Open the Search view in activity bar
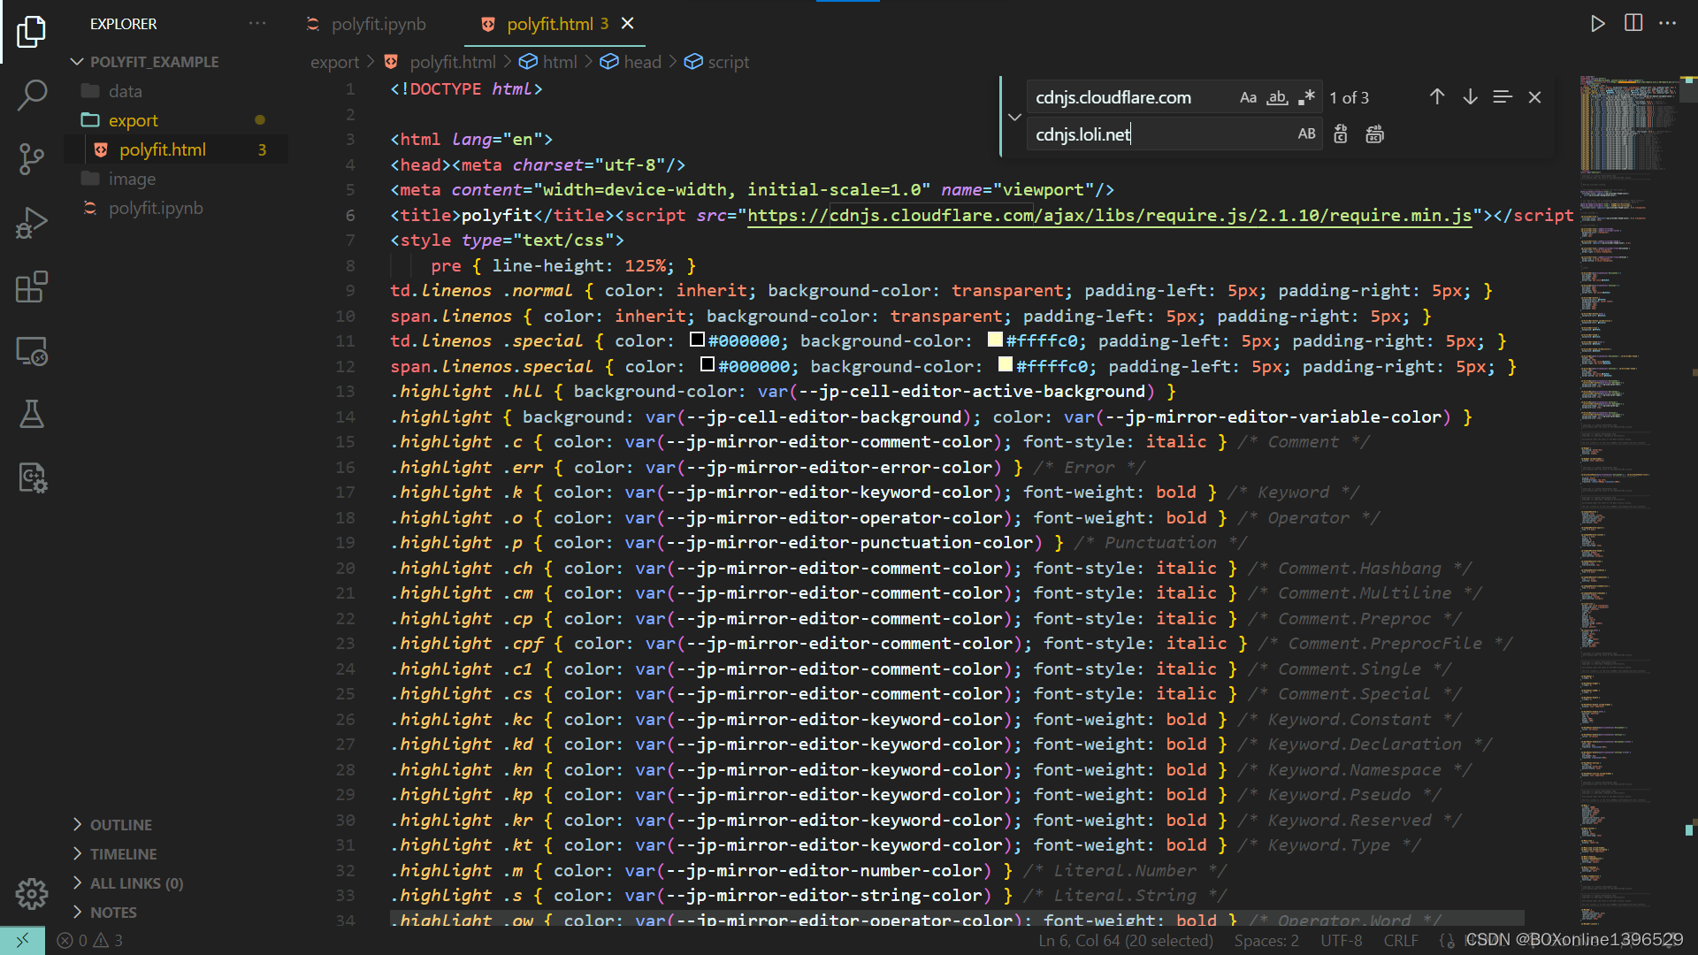The image size is (1698, 955). [32, 95]
